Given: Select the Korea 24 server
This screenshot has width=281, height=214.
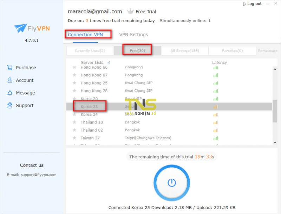Looking at the screenshot, I should point(169,114).
